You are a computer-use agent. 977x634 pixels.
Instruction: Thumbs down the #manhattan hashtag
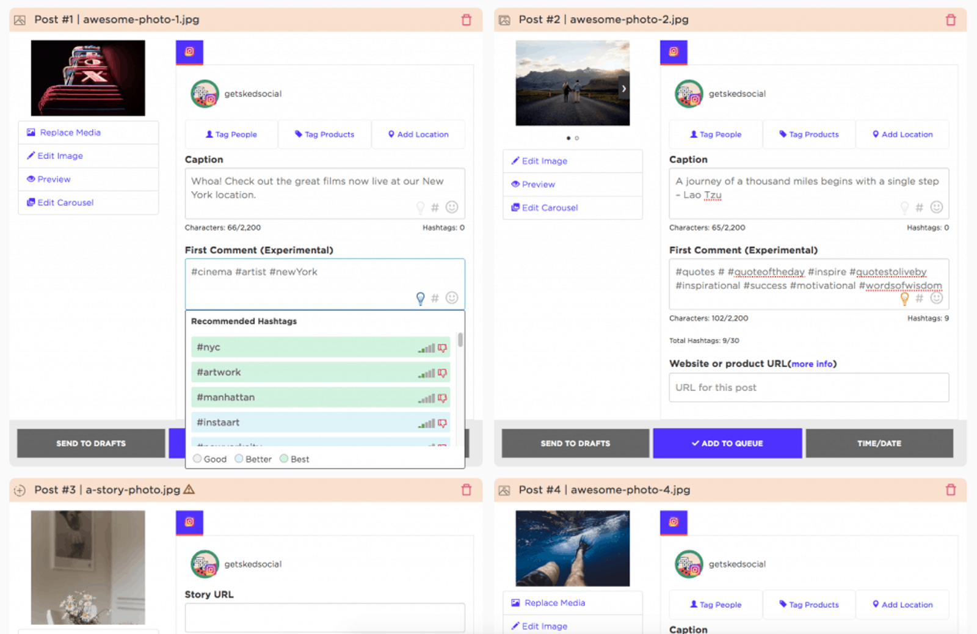[443, 398]
